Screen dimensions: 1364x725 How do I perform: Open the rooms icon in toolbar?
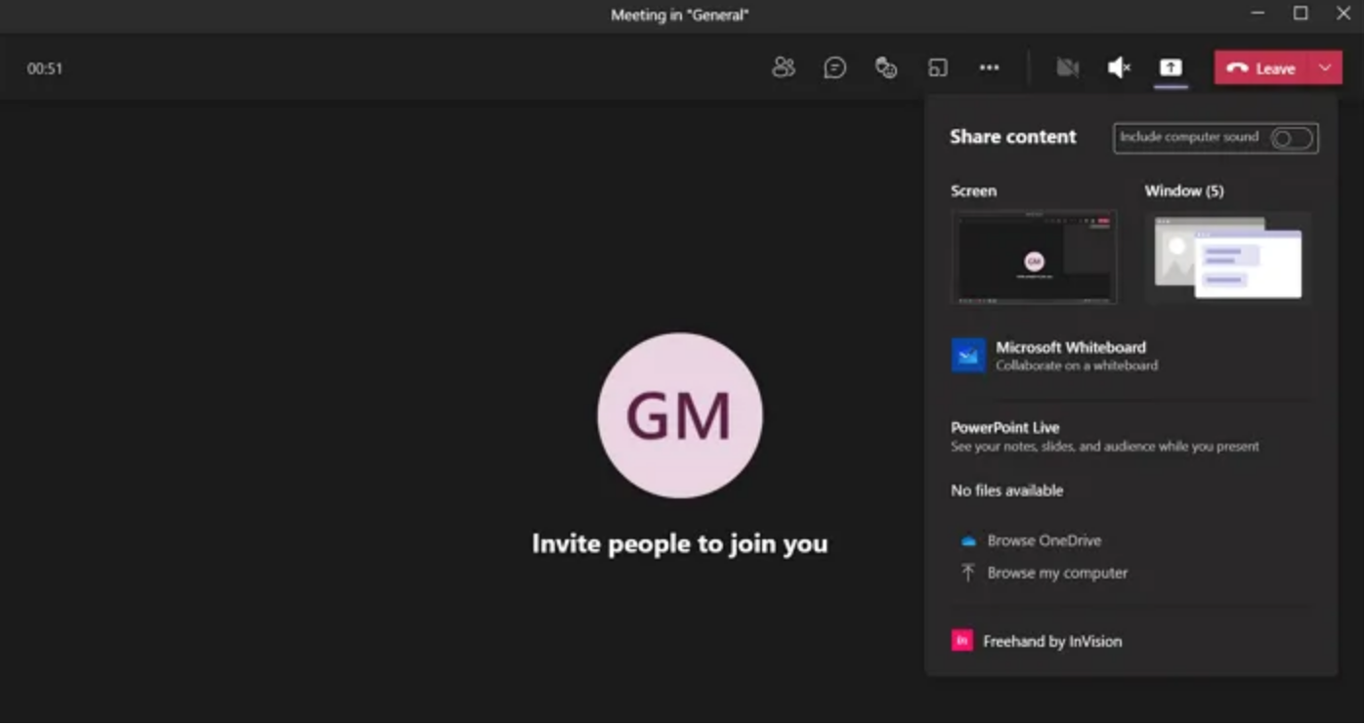pos(938,67)
